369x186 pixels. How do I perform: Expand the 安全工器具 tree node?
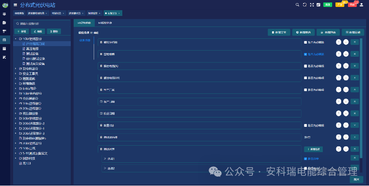tap(16, 74)
